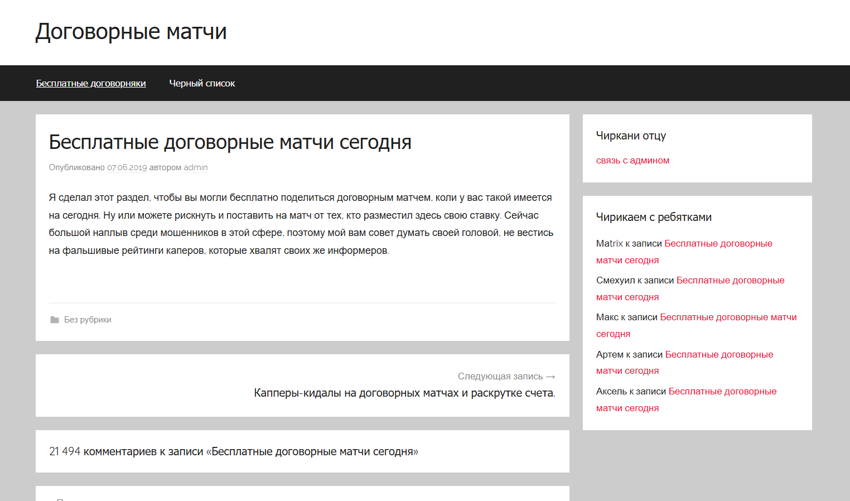Click the site title "Договорные матчи"
This screenshot has width=850, height=501.
click(x=131, y=32)
